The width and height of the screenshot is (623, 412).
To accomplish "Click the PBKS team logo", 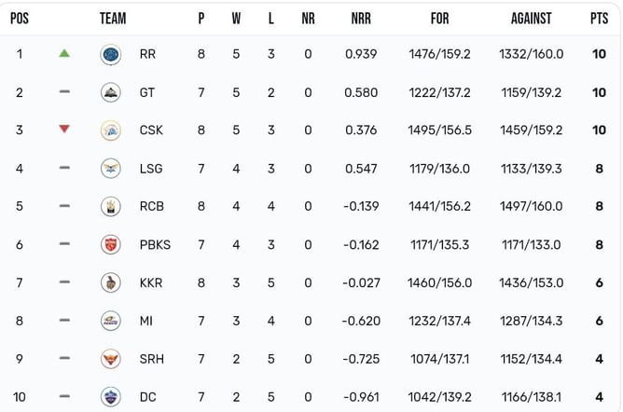I will tap(110, 245).
